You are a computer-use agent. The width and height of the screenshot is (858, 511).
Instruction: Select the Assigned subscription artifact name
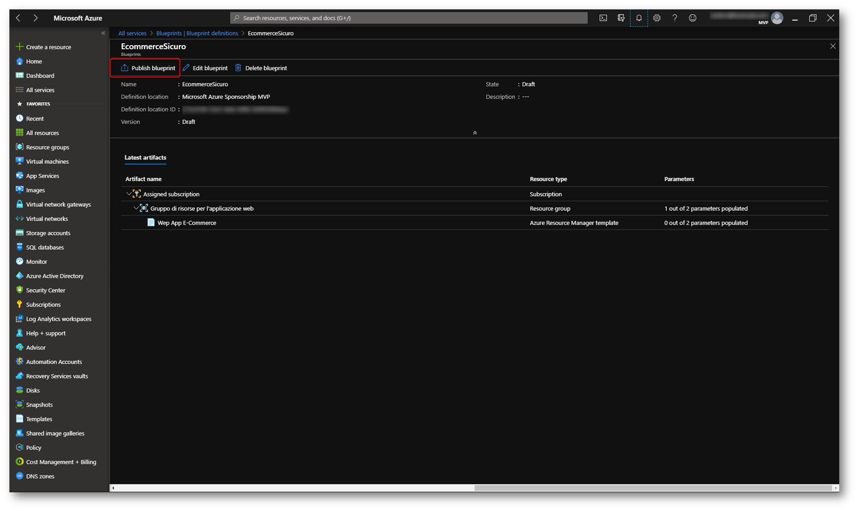171,194
